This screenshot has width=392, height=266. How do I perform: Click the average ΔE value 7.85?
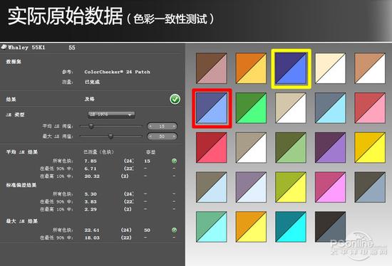(x=91, y=161)
